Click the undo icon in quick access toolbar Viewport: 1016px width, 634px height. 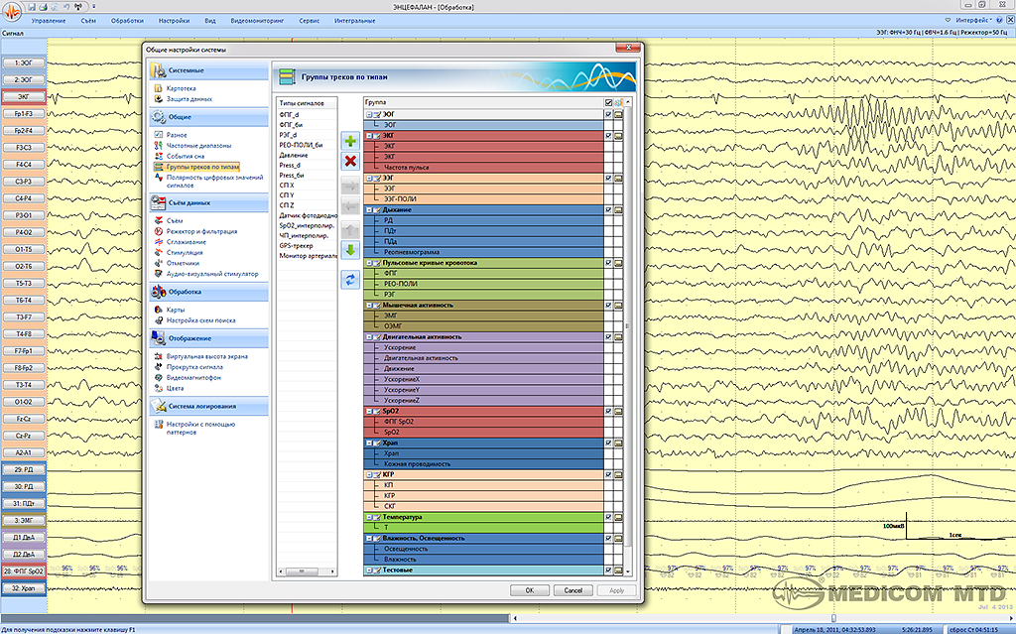[66, 7]
